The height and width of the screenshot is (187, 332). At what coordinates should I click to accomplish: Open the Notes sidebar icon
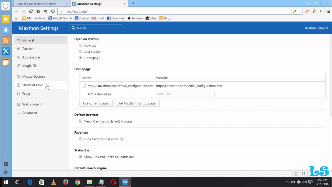(x=6, y=62)
